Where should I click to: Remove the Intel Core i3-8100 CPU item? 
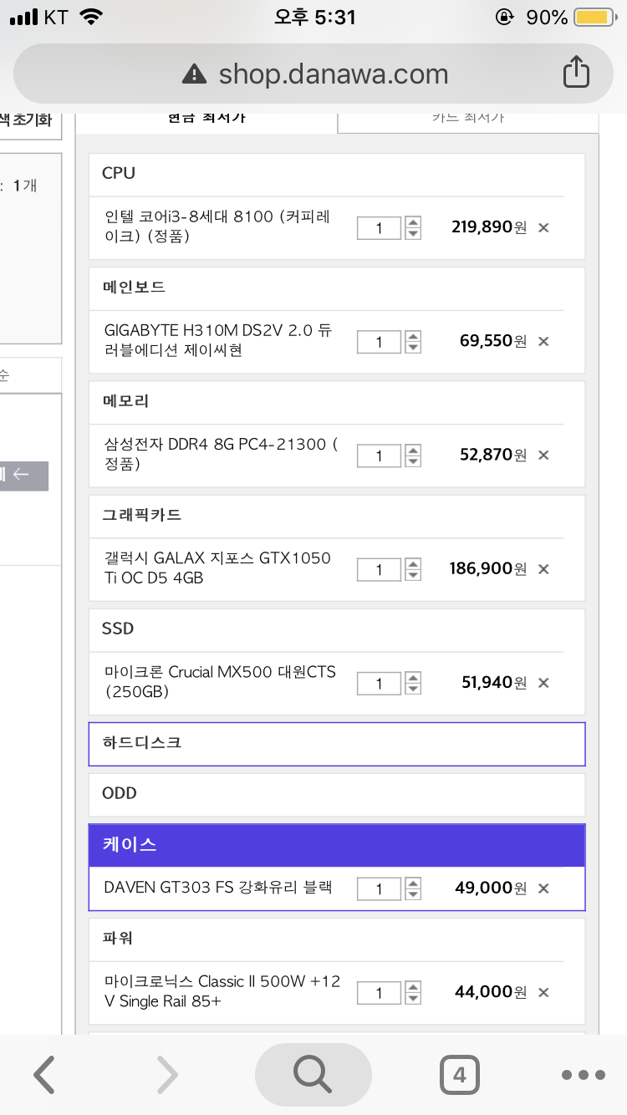(x=543, y=227)
